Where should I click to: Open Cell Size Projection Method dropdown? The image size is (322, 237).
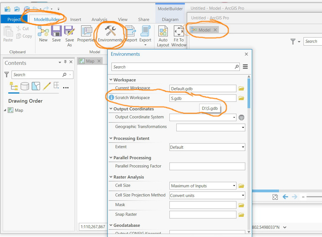pyautogui.click(x=243, y=195)
